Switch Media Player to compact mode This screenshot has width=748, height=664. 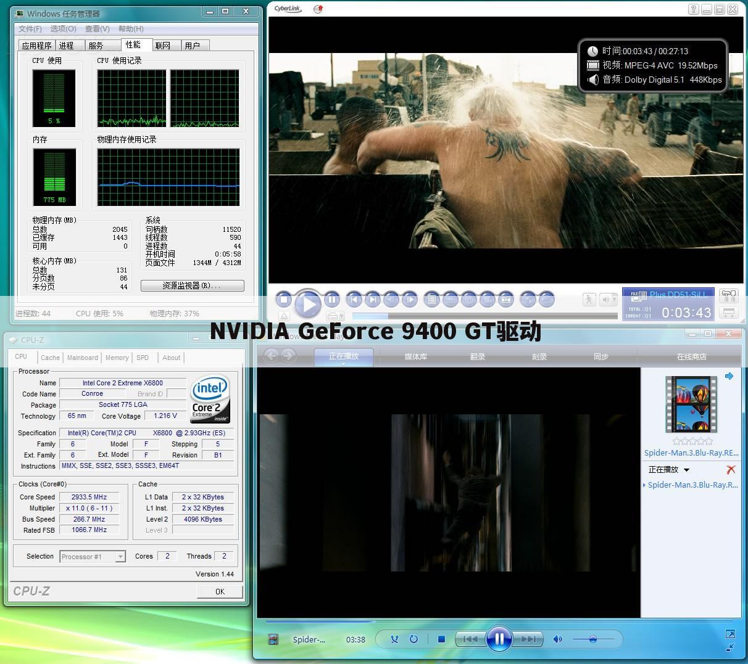click(x=730, y=647)
